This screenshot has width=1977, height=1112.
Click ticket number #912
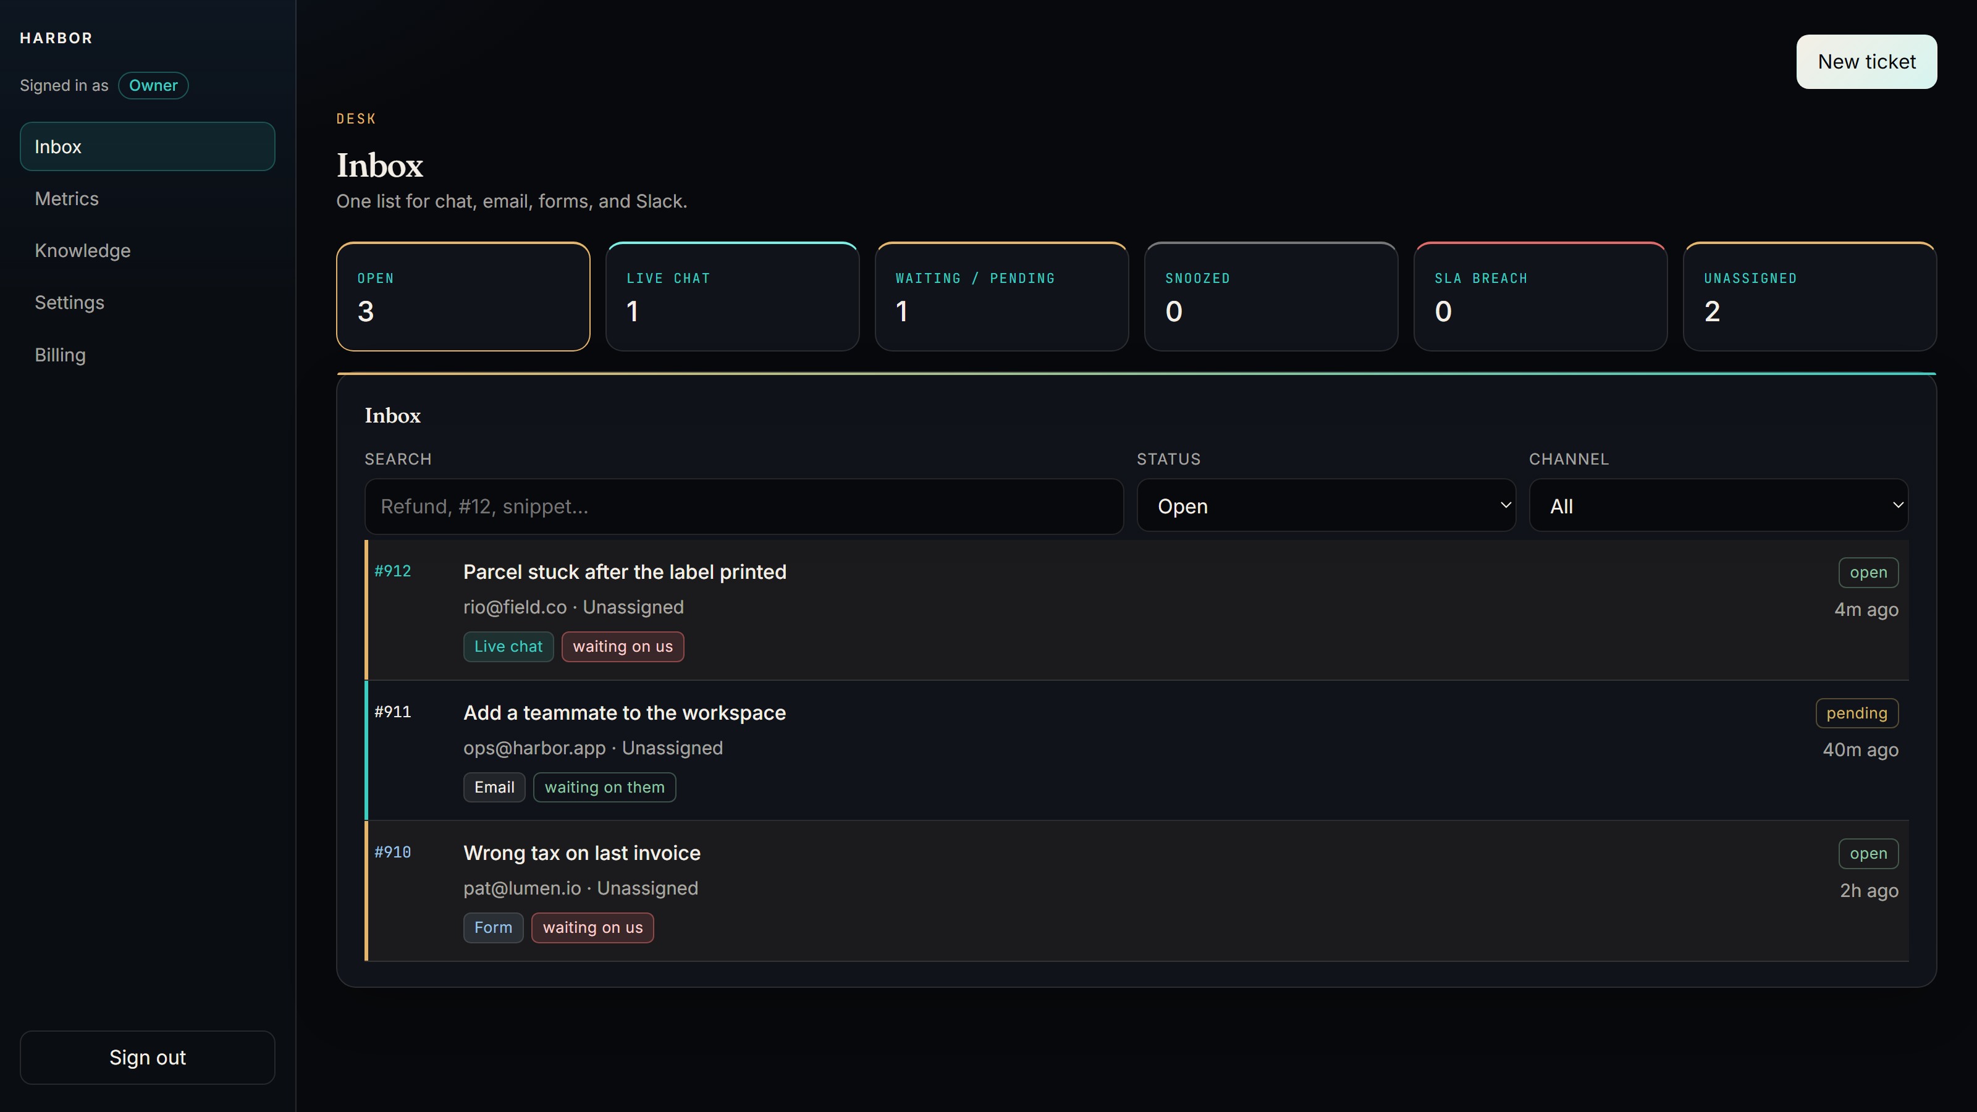click(392, 571)
